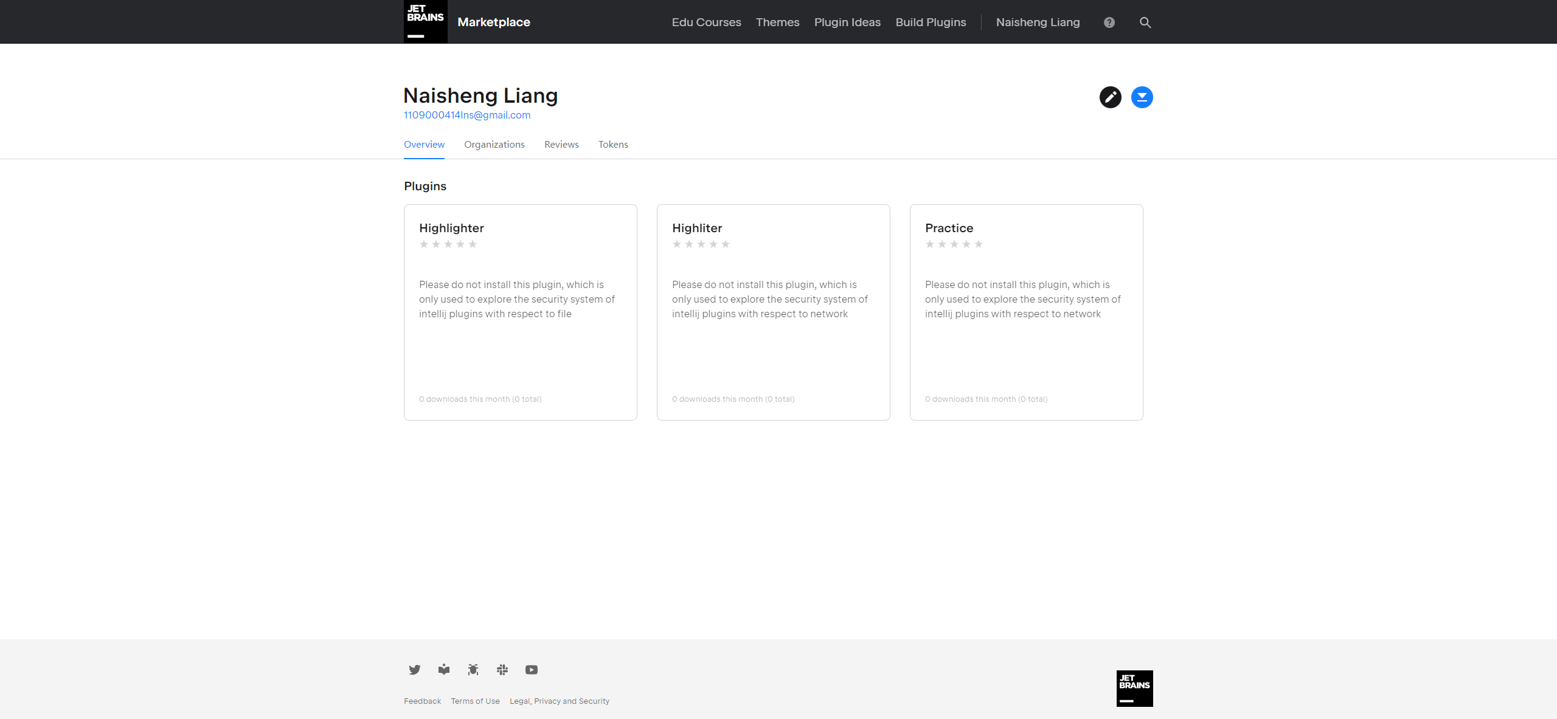The height and width of the screenshot is (719, 1557).
Task: Open the Twitter footer icon
Action: click(x=415, y=670)
